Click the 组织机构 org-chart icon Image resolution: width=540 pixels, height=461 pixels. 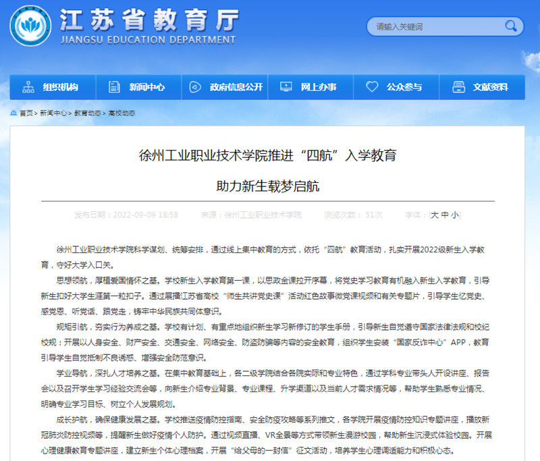28,87
